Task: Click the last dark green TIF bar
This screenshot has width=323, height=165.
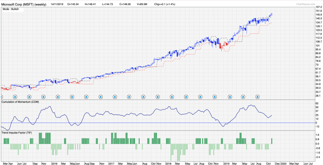Action: 272,141
